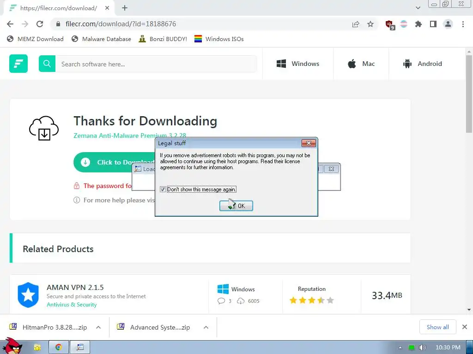473x354 pixels.
Task: Open Malware Database bookmark
Action: tap(101, 39)
